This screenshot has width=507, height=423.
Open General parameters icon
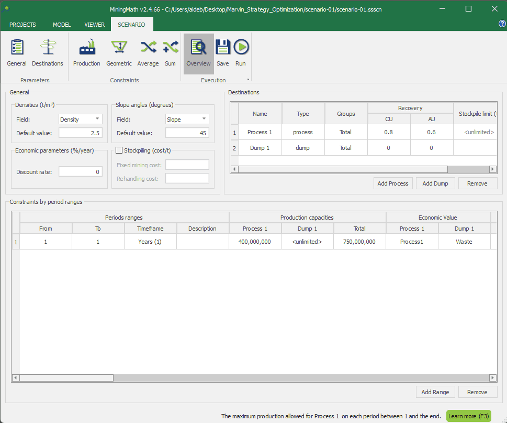17,52
